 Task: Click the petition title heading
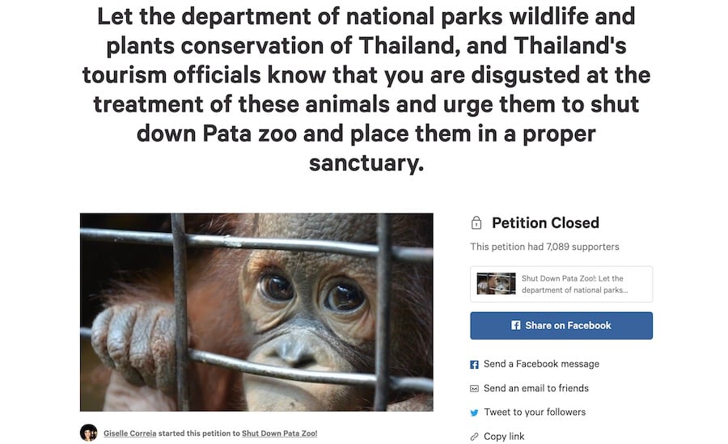(x=366, y=88)
